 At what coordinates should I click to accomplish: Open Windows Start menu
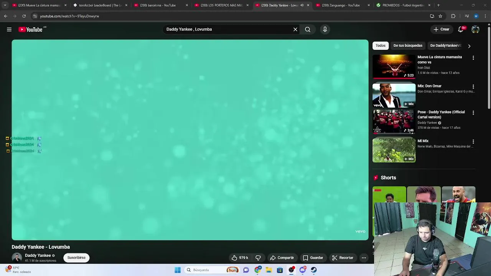click(178, 270)
